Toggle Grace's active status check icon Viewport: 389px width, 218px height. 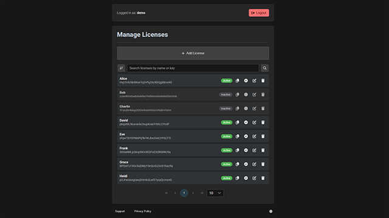[246, 164]
